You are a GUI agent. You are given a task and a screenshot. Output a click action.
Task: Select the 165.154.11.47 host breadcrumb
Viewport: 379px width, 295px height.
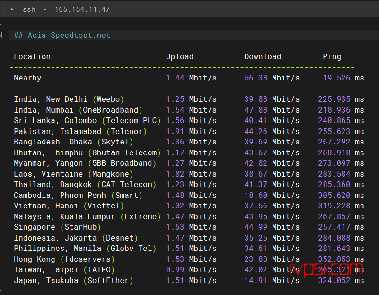coord(82,9)
